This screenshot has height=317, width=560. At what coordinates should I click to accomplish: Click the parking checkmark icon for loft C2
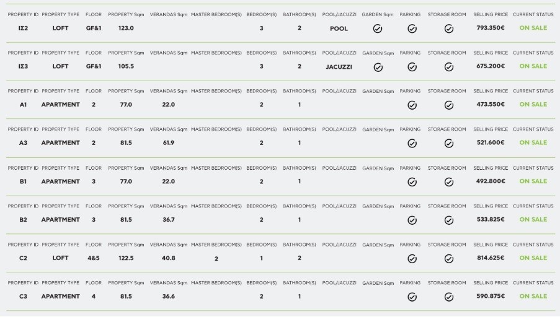[x=412, y=259]
